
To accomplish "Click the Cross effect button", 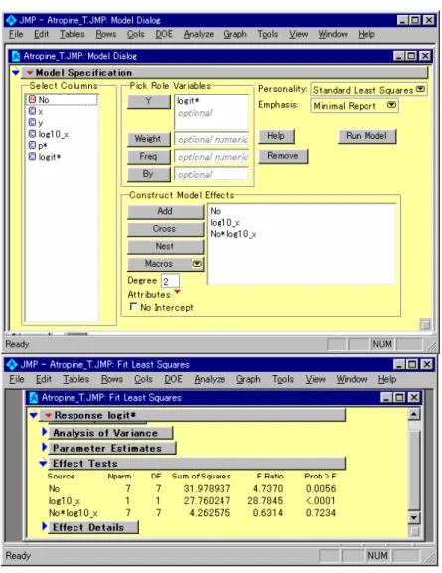I will pos(165,229).
